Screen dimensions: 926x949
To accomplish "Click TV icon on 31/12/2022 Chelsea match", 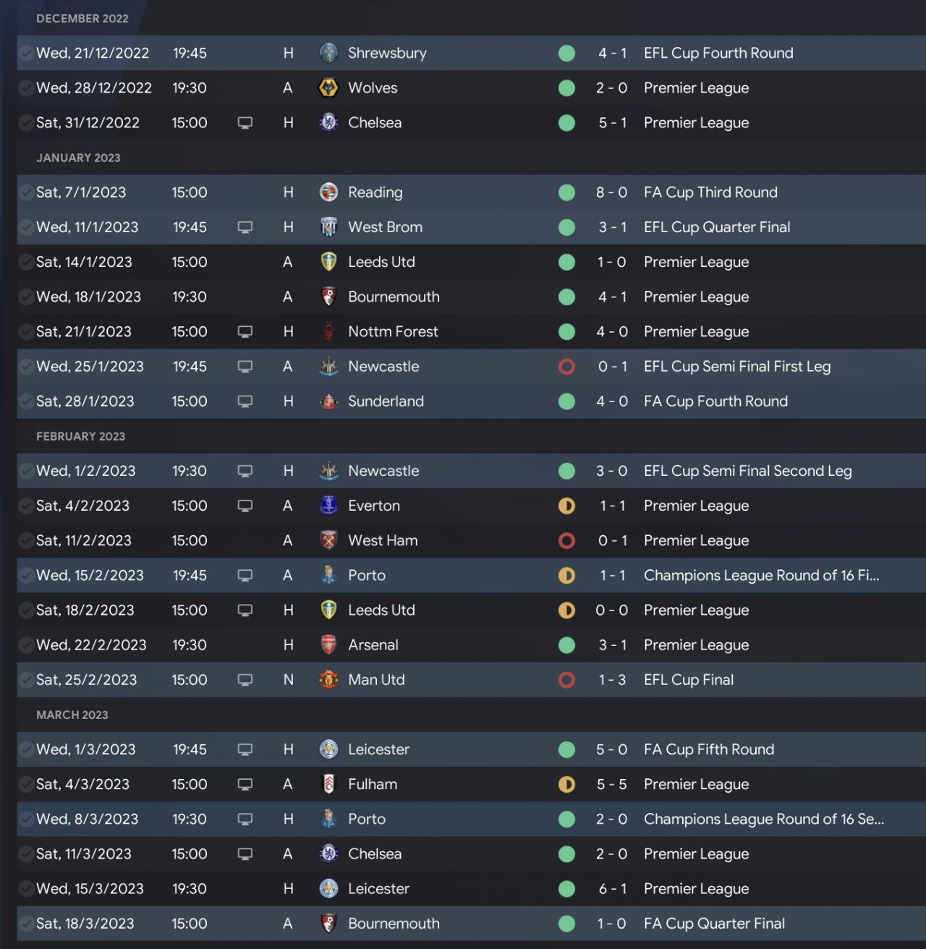I will pyautogui.click(x=245, y=123).
